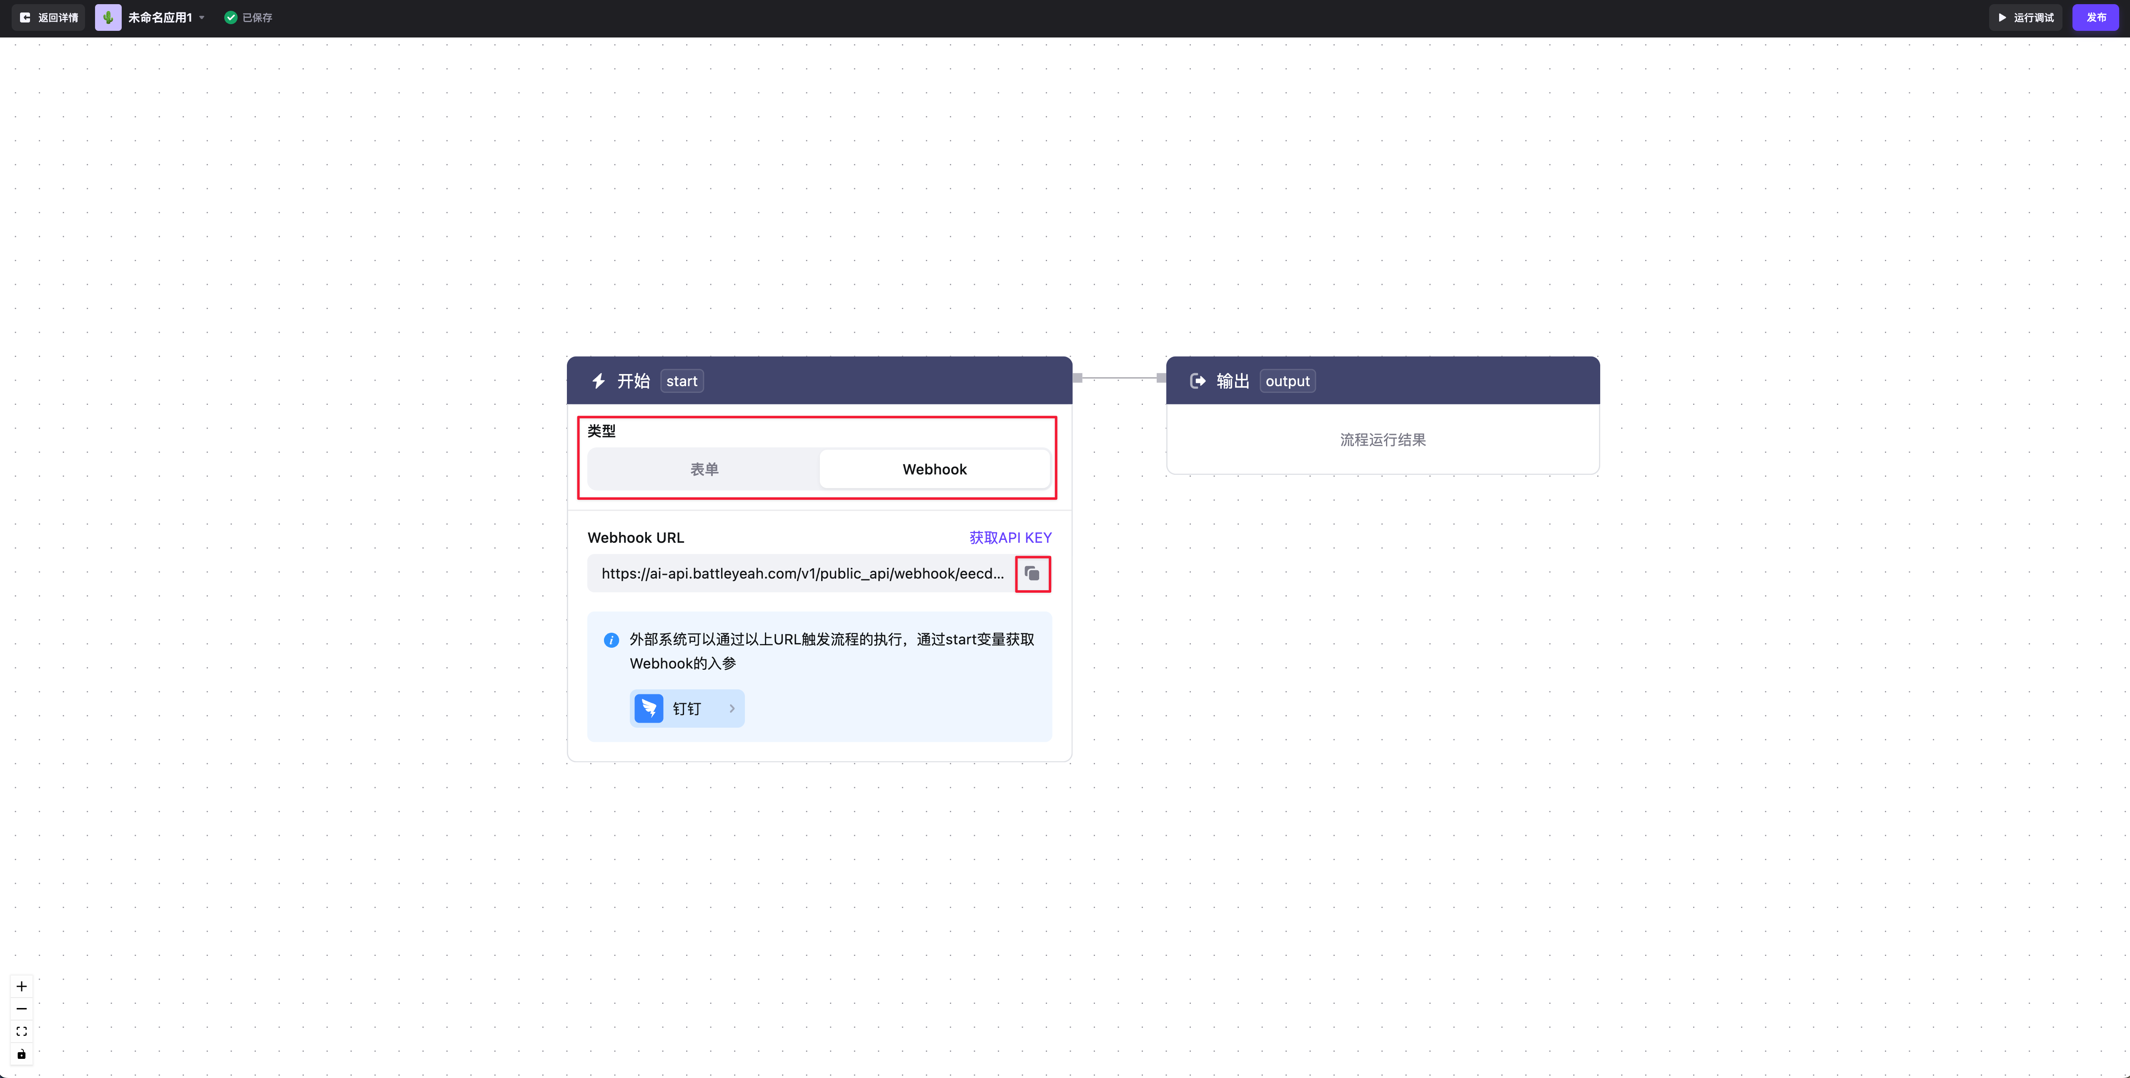Screen dimensions: 2130x1078
Task: Click the cactus app avatar icon
Action: [x=108, y=17]
